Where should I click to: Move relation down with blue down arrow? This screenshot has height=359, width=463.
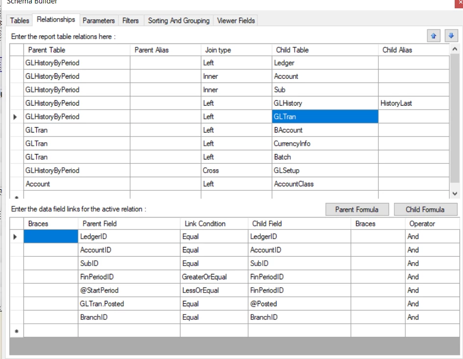click(x=451, y=36)
